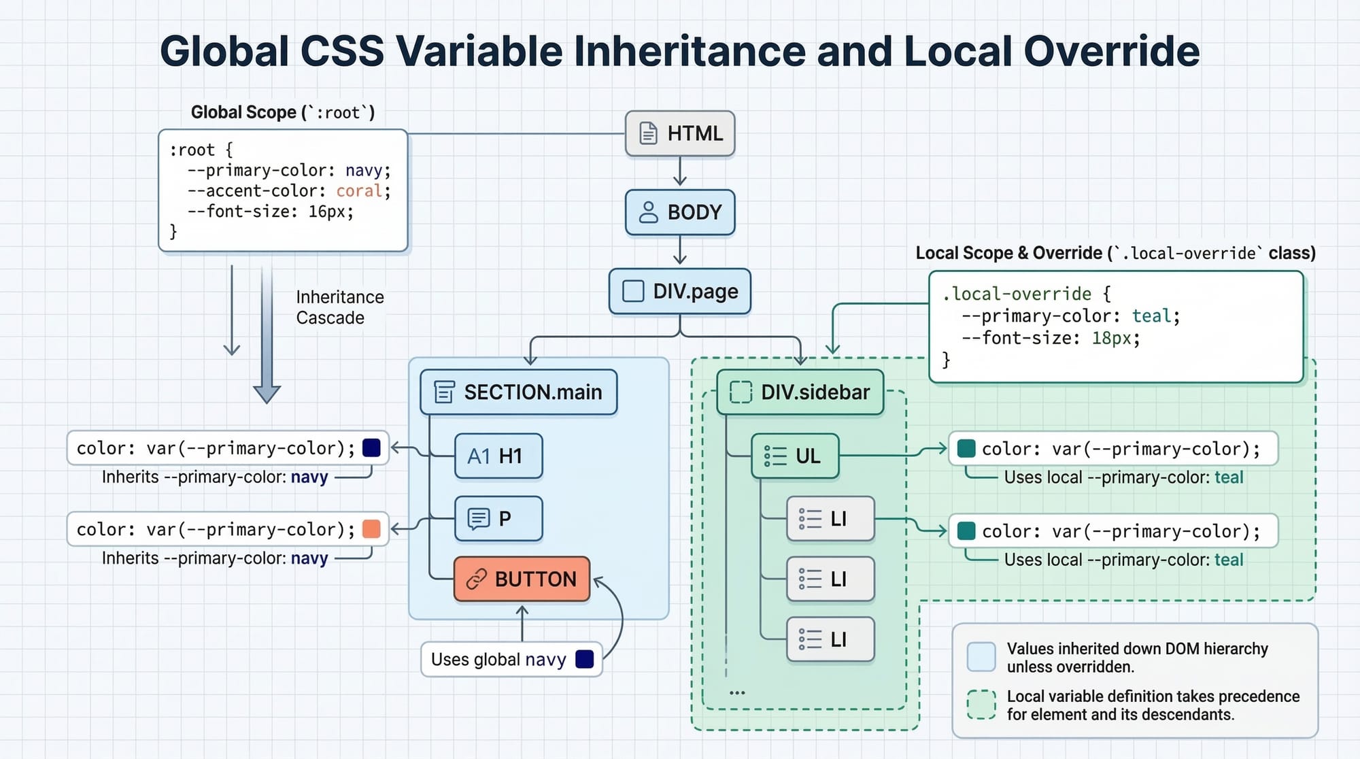The height and width of the screenshot is (759, 1360).
Task: Click the link icon on BUTTON node
Action: (476, 579)
